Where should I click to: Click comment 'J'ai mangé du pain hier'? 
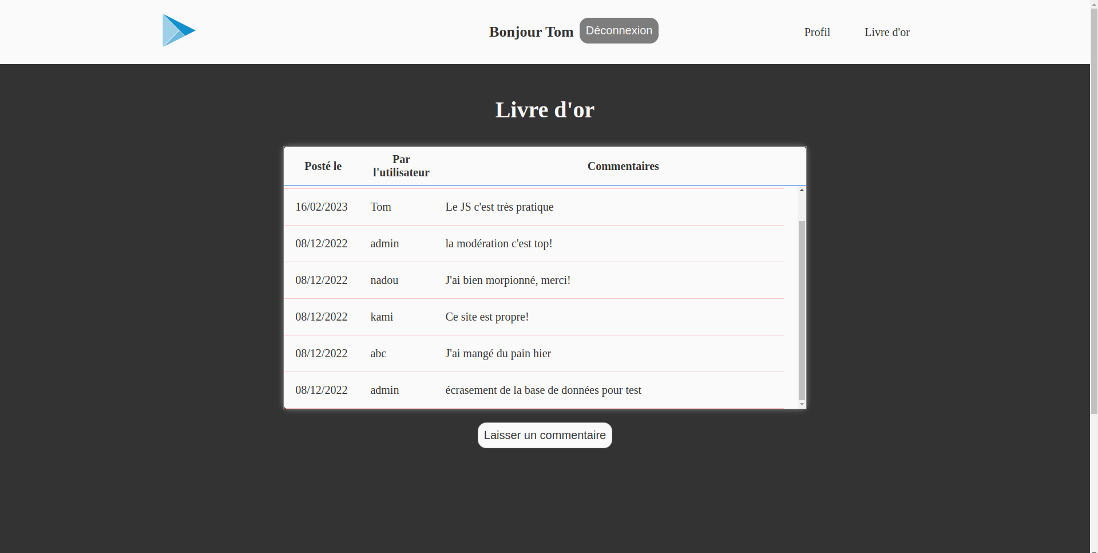click(x=498, y=353)
